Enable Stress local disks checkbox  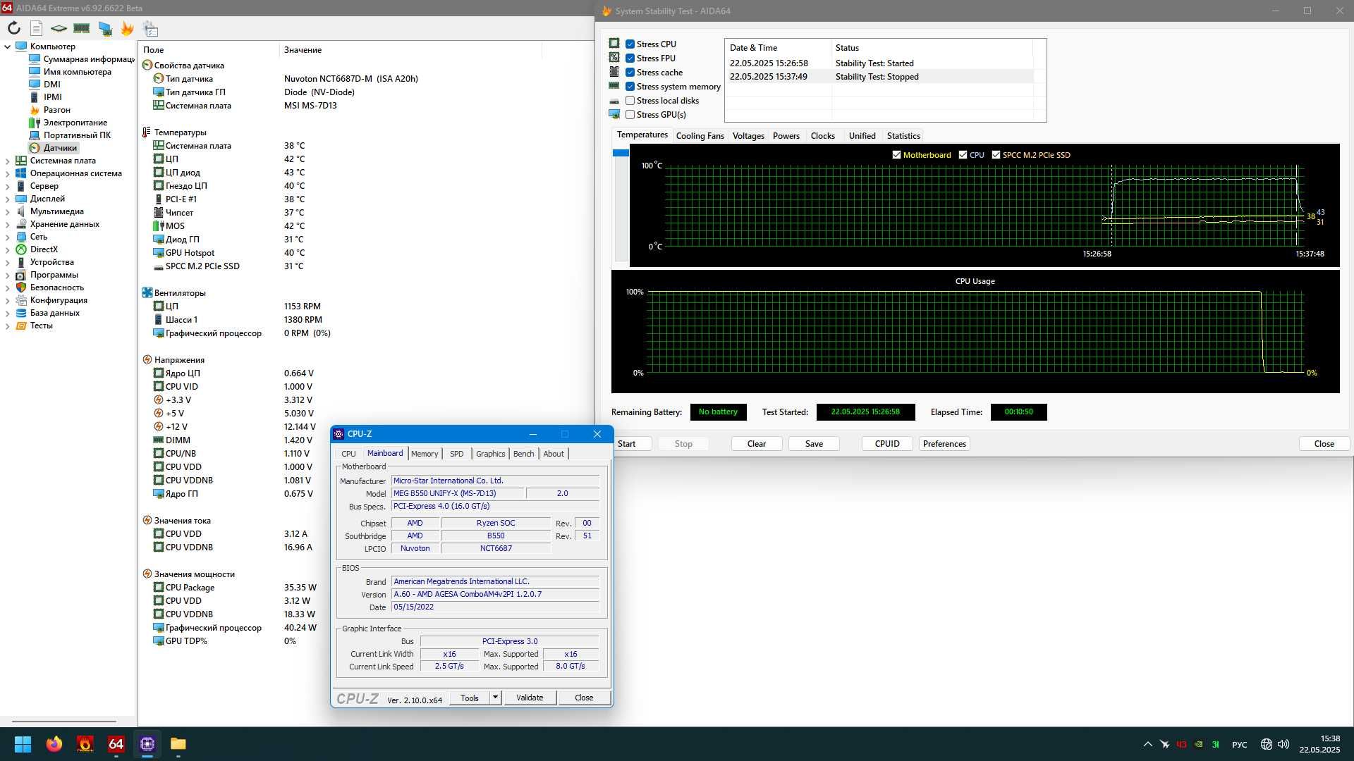point(630,101)
